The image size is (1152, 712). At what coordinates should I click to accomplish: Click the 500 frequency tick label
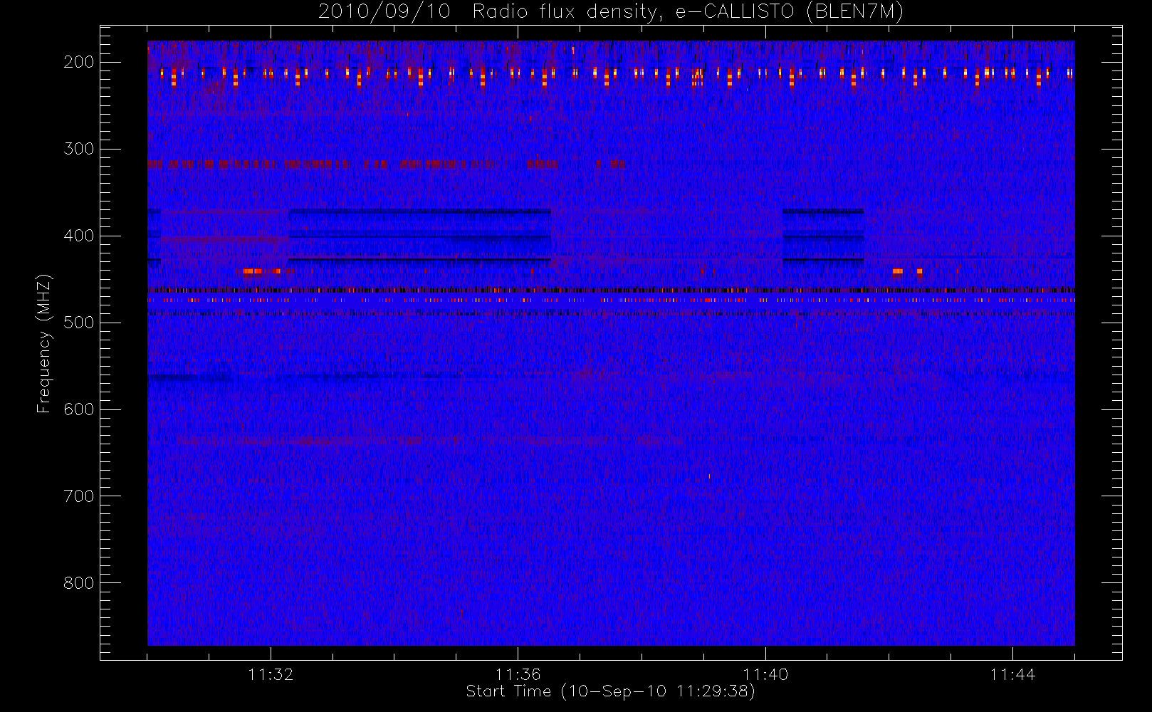(x=79, y=323)
